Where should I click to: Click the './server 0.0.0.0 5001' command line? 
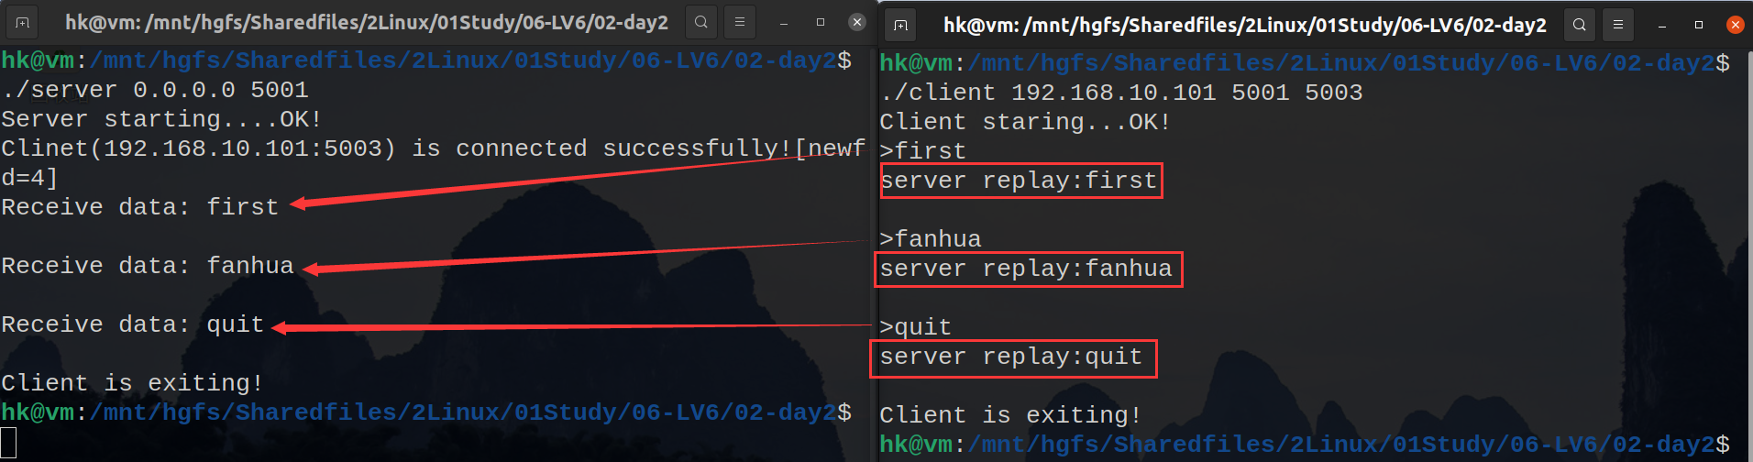pyautogui.click(x=155, y=90)
